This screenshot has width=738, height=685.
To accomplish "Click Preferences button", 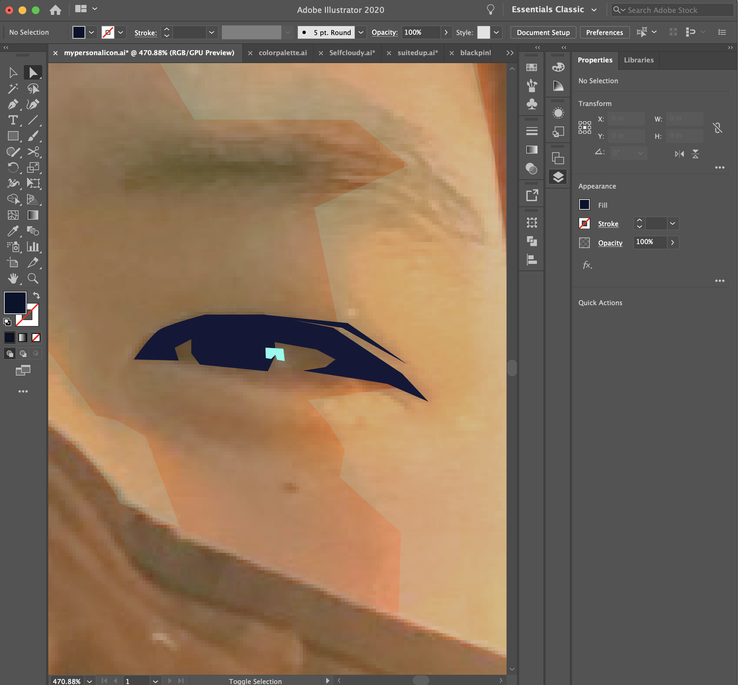I will coord(604,32).
